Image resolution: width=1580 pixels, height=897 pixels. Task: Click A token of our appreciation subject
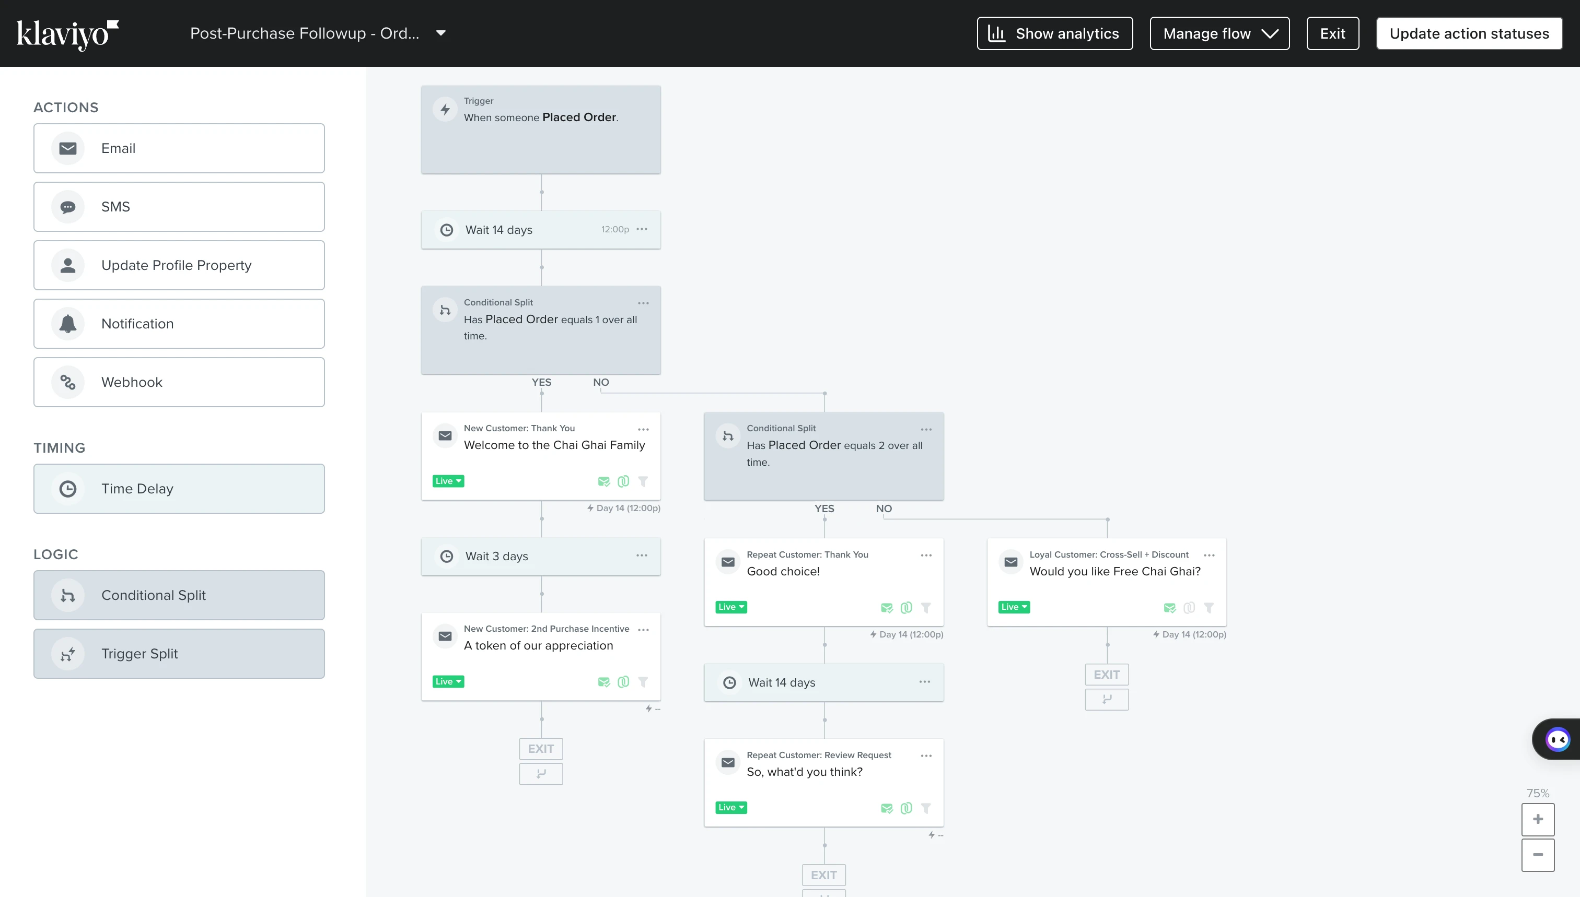coord(538,646)
